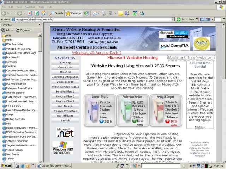Click Website Promotion navigation button

[65, 111]
